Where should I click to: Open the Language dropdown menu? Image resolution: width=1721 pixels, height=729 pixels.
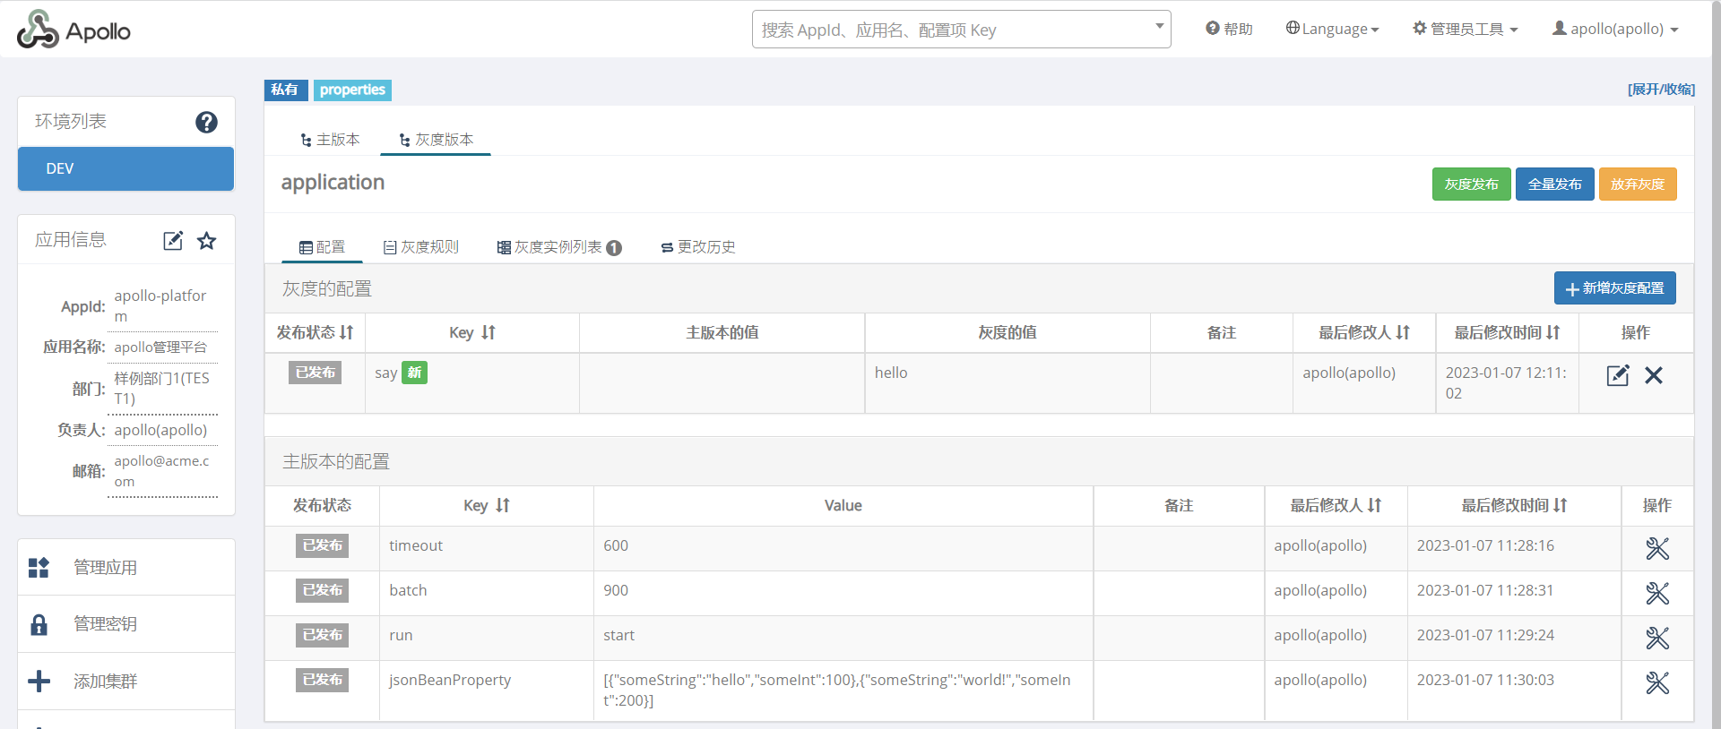click(x=1332, y=29)
